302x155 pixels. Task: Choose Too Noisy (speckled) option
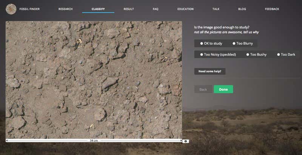[218, 54]
